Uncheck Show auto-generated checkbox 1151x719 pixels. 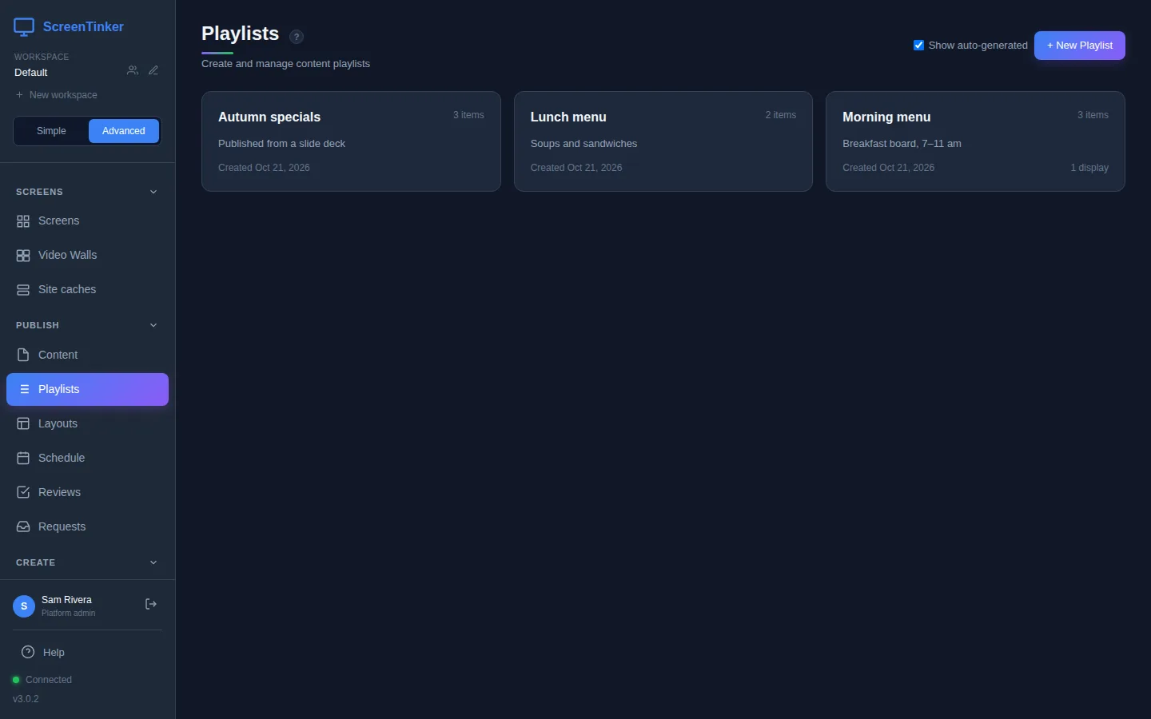[x=918, y=45]
